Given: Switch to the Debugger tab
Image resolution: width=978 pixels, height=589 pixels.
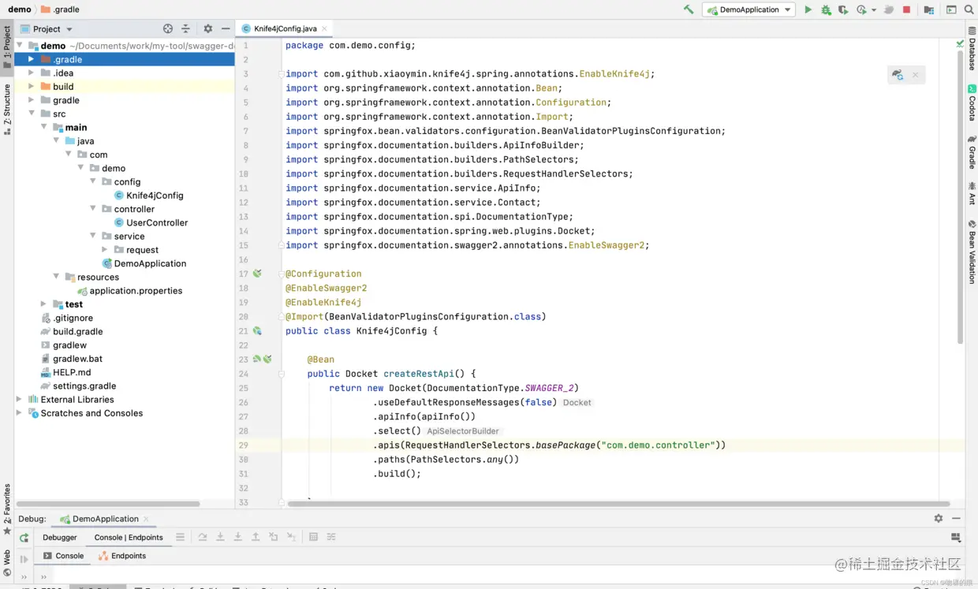Looking at the screenshot, I should click(60, 538).
